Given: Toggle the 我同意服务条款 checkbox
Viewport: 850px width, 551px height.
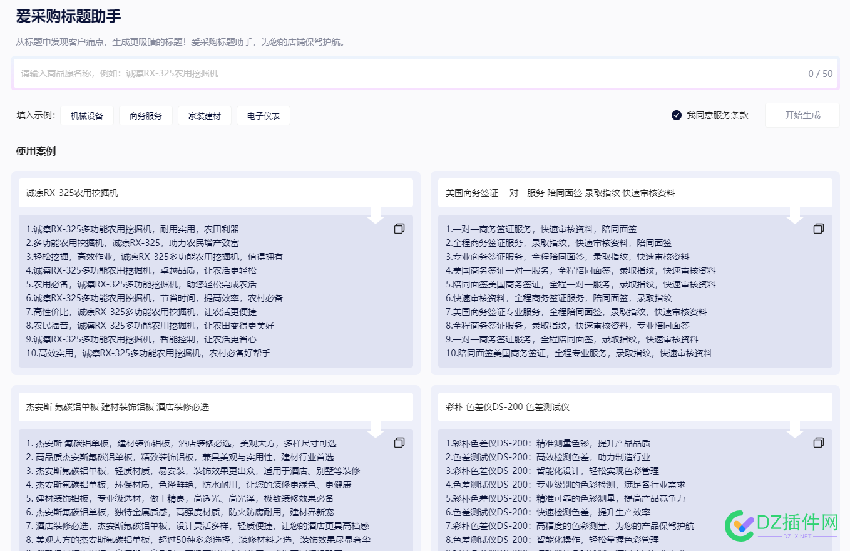Looking at the screenshot, I should tap(677, 115).
